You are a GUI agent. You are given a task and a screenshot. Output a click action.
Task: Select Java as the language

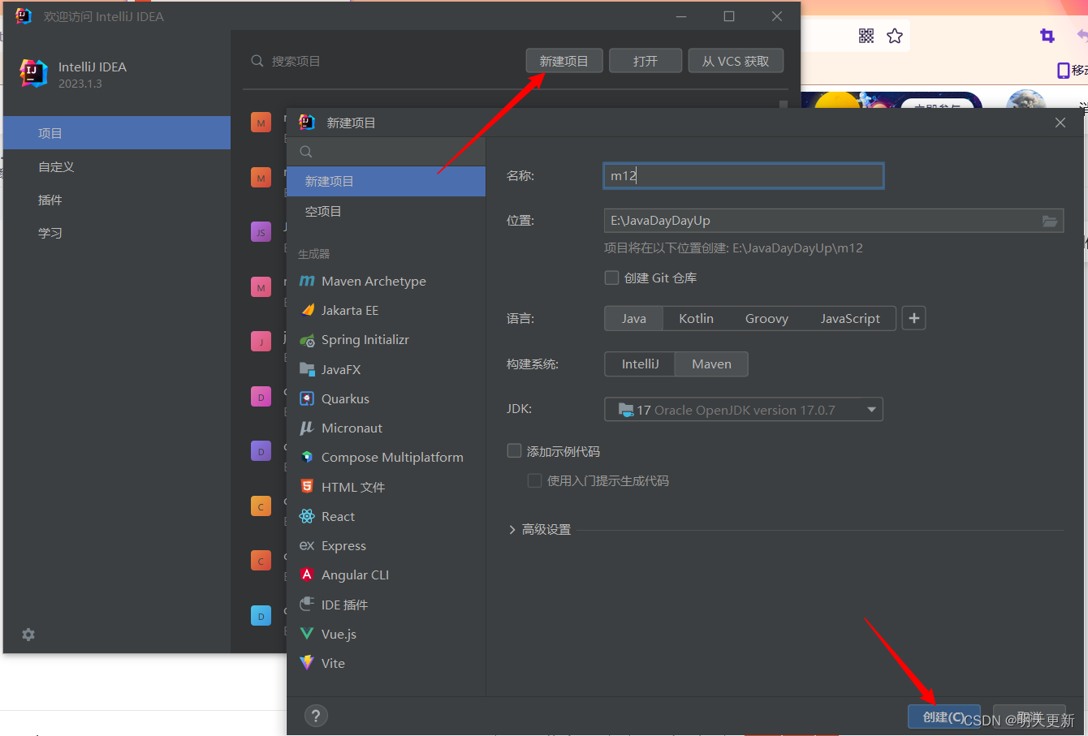(x=634, y=318)
